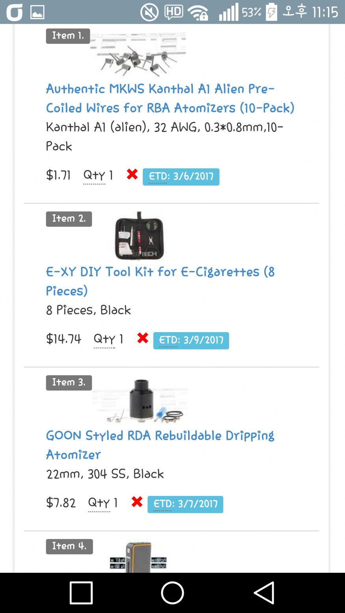Viewport: 345px width, 613px height.
Task: Tap the coiled wires product thumbnail
Action: pos(138,55)
